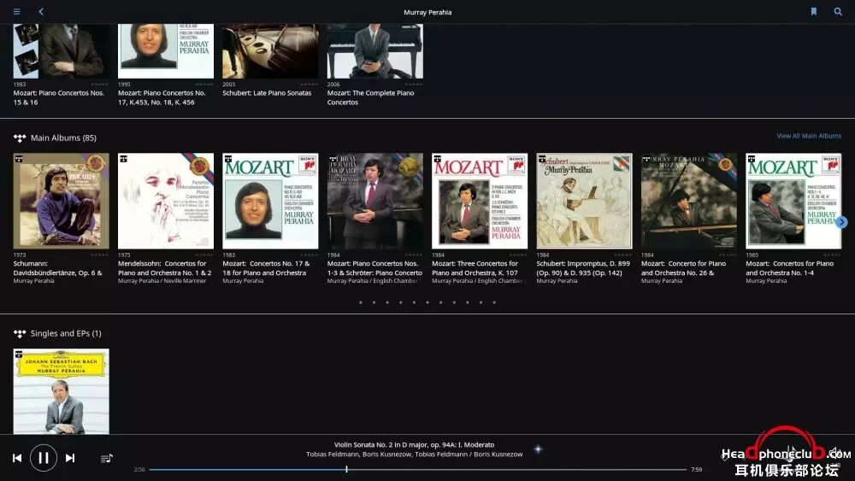This screenshot has height=481, width=855.
Task: Skip to the previous track
Action: [x=17, y=458]
